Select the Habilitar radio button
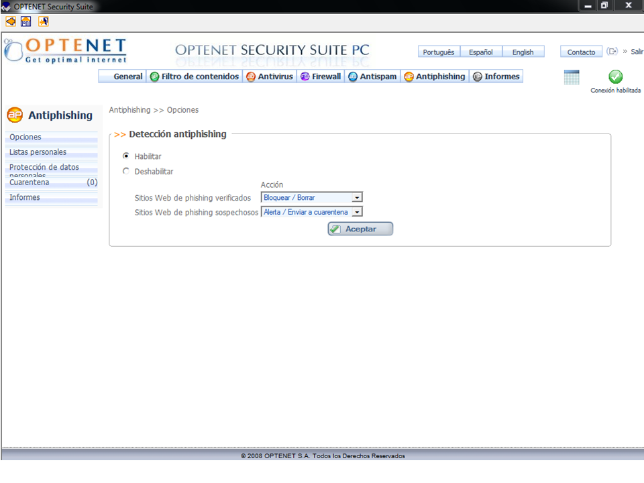The width and height of the screenshot is (644, 483). pos(126,156)
